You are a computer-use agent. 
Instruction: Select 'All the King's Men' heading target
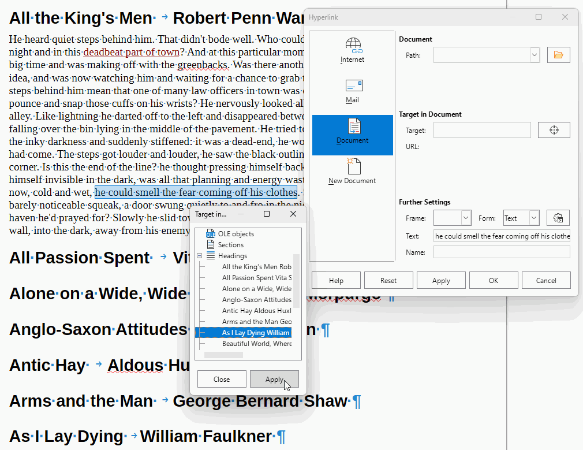click(x=256, y=266)
